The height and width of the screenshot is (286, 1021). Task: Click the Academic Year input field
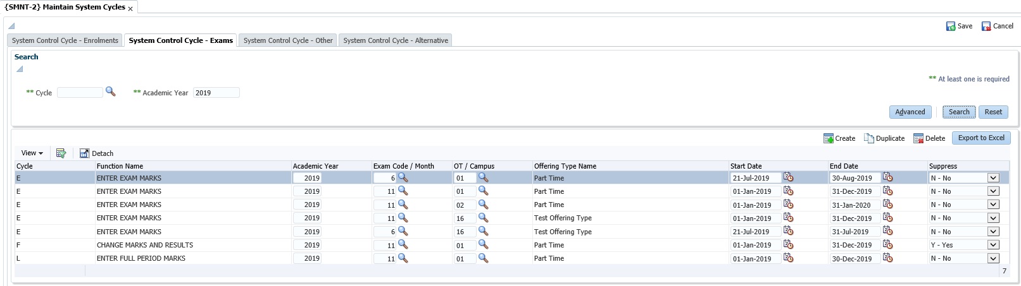216,93
